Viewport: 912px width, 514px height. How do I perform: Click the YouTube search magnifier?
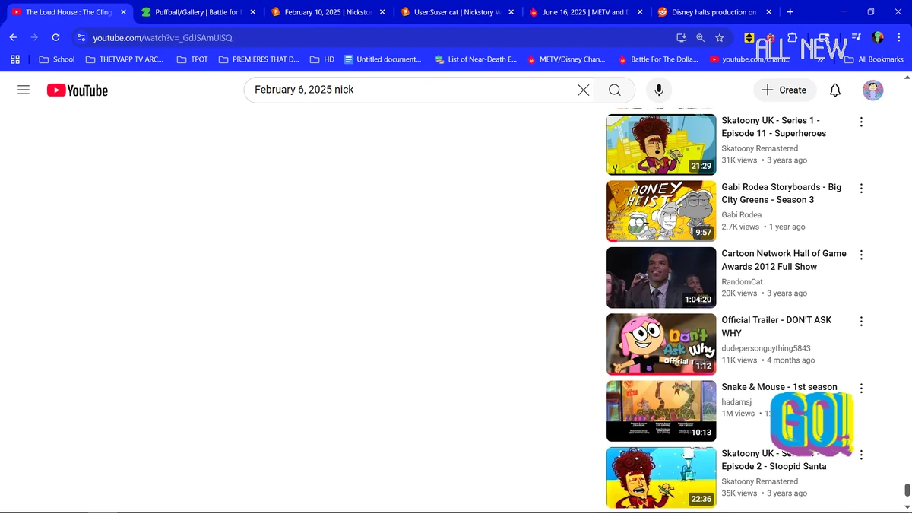click(x=614, y=90)
